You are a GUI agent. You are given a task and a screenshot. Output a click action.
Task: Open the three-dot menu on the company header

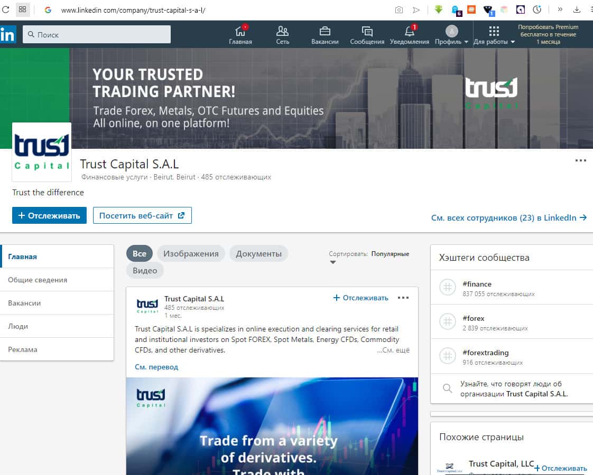point(580,160)
